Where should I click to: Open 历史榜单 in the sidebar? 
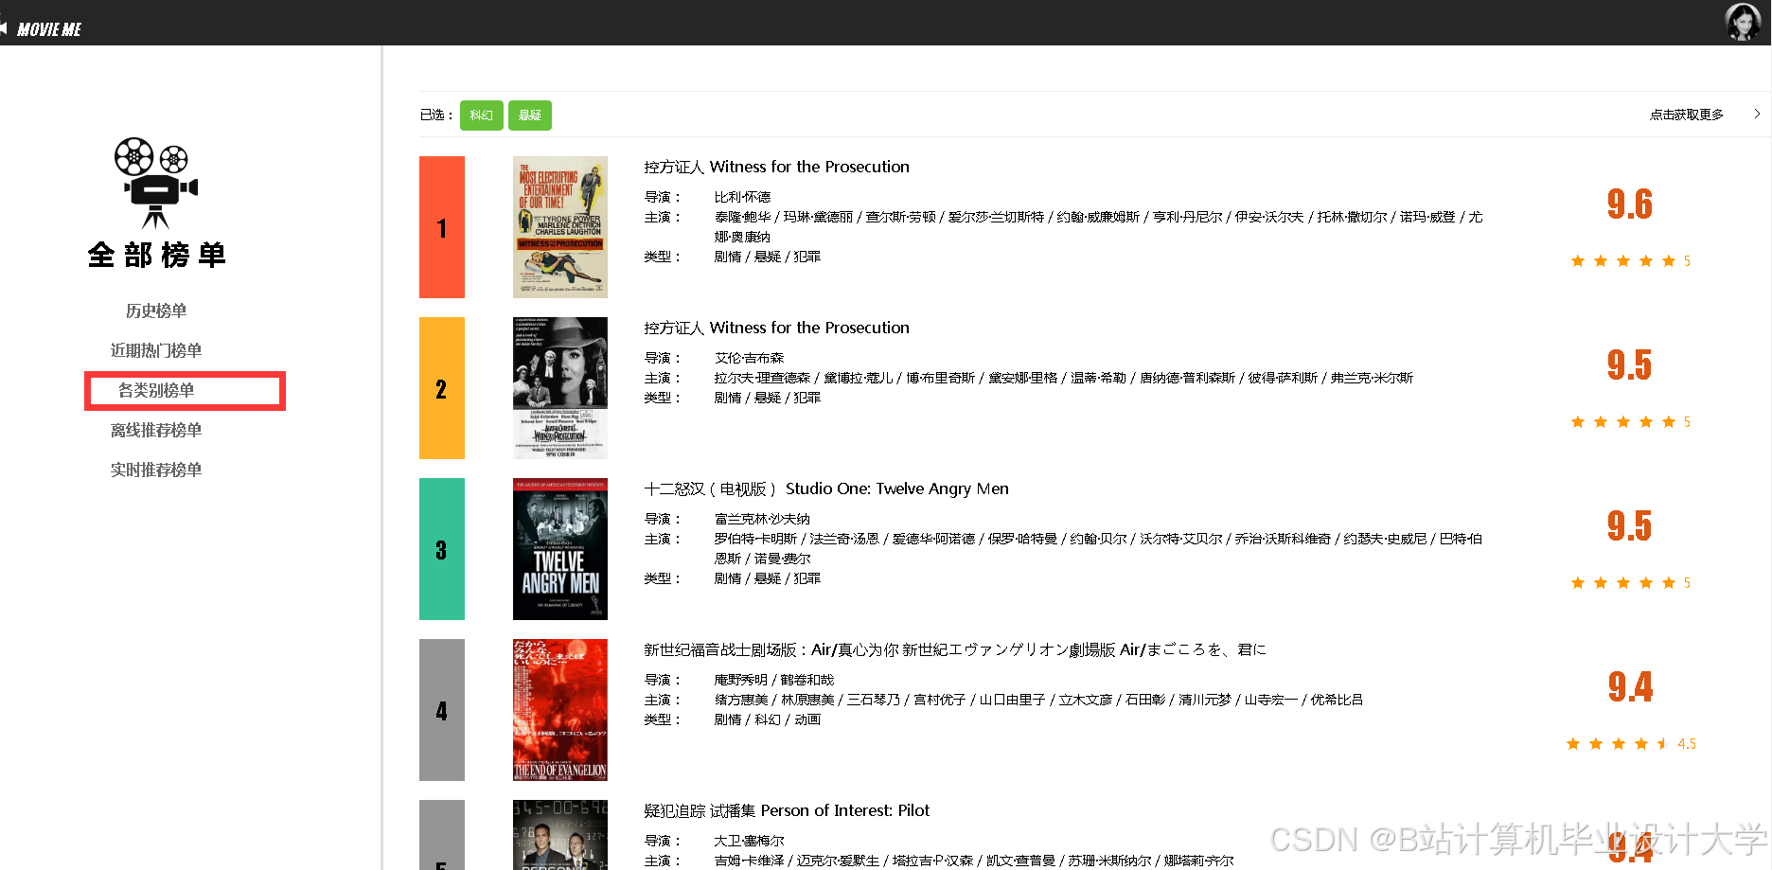coord(156,311)
